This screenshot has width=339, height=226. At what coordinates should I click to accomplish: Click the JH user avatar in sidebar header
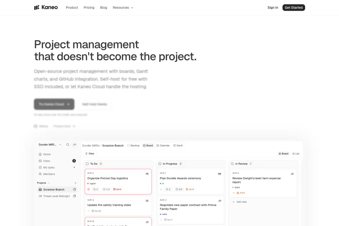pos(75,145)
